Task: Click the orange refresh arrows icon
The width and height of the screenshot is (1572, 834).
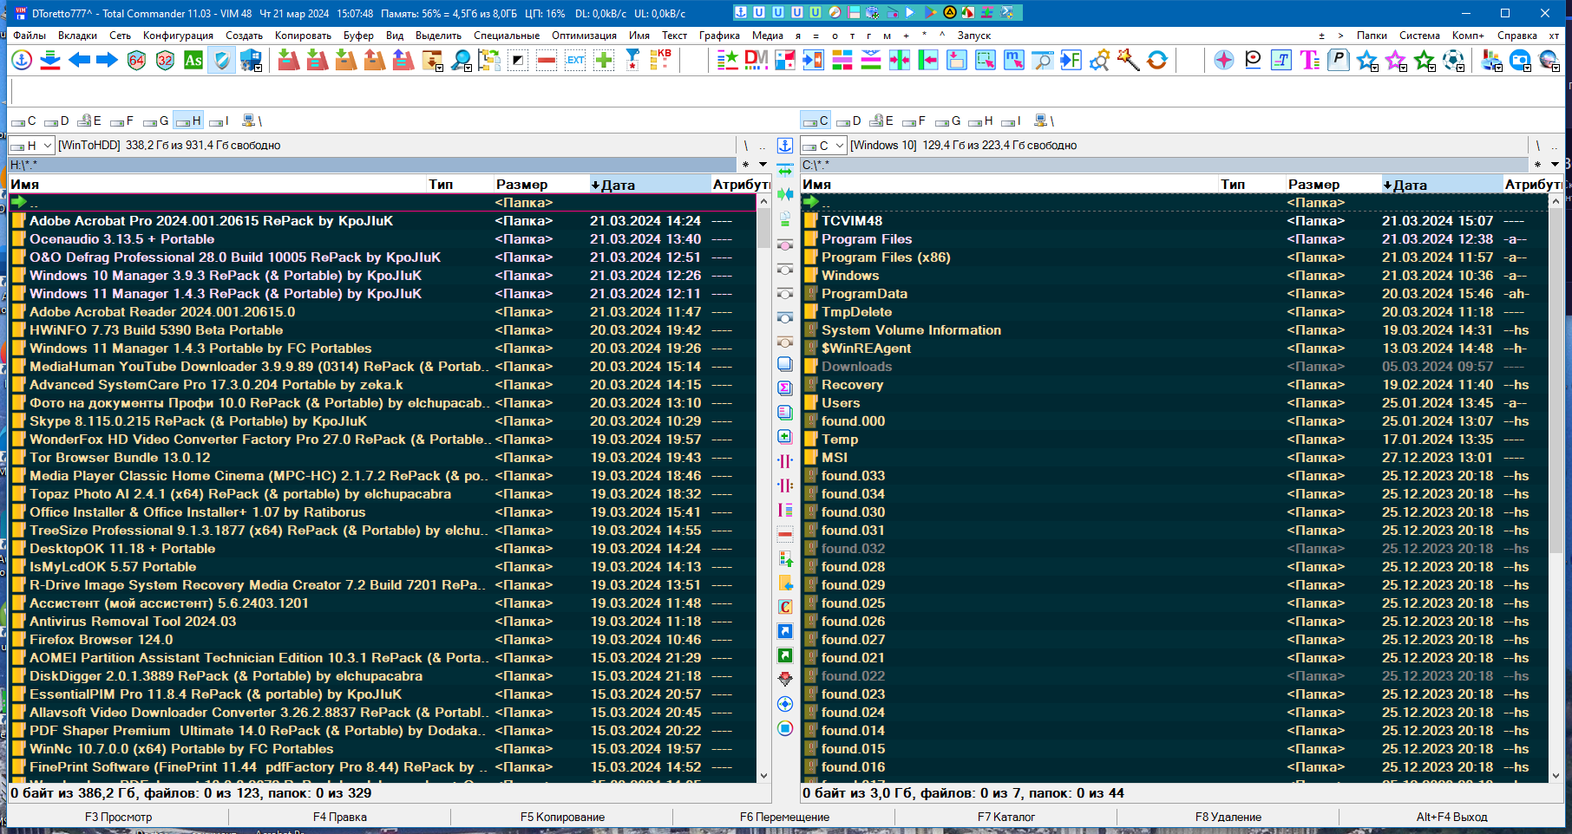Action: 1156,60
